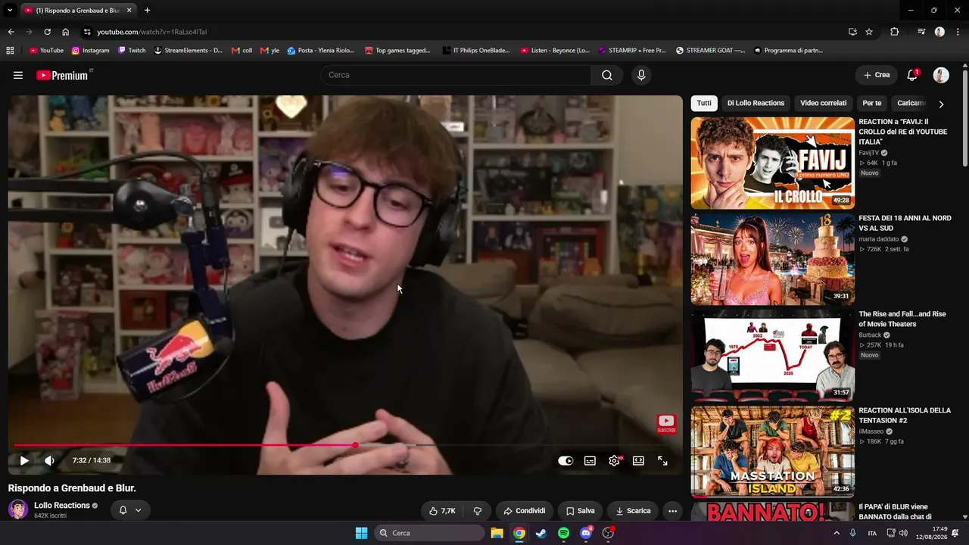
Task: Open Chrome three-dot menu
Action: coord(958,32)
